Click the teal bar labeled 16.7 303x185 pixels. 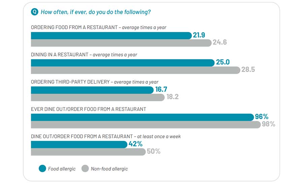pyautogui.click(x=92, y=90)
